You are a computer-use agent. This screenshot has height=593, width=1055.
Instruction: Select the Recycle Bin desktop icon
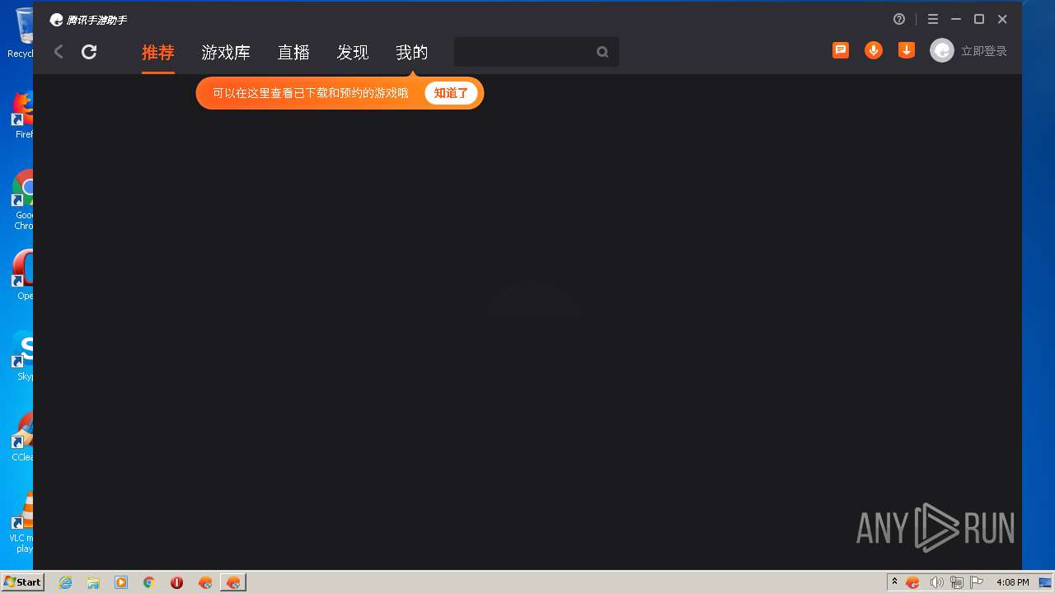coord(22,33)
